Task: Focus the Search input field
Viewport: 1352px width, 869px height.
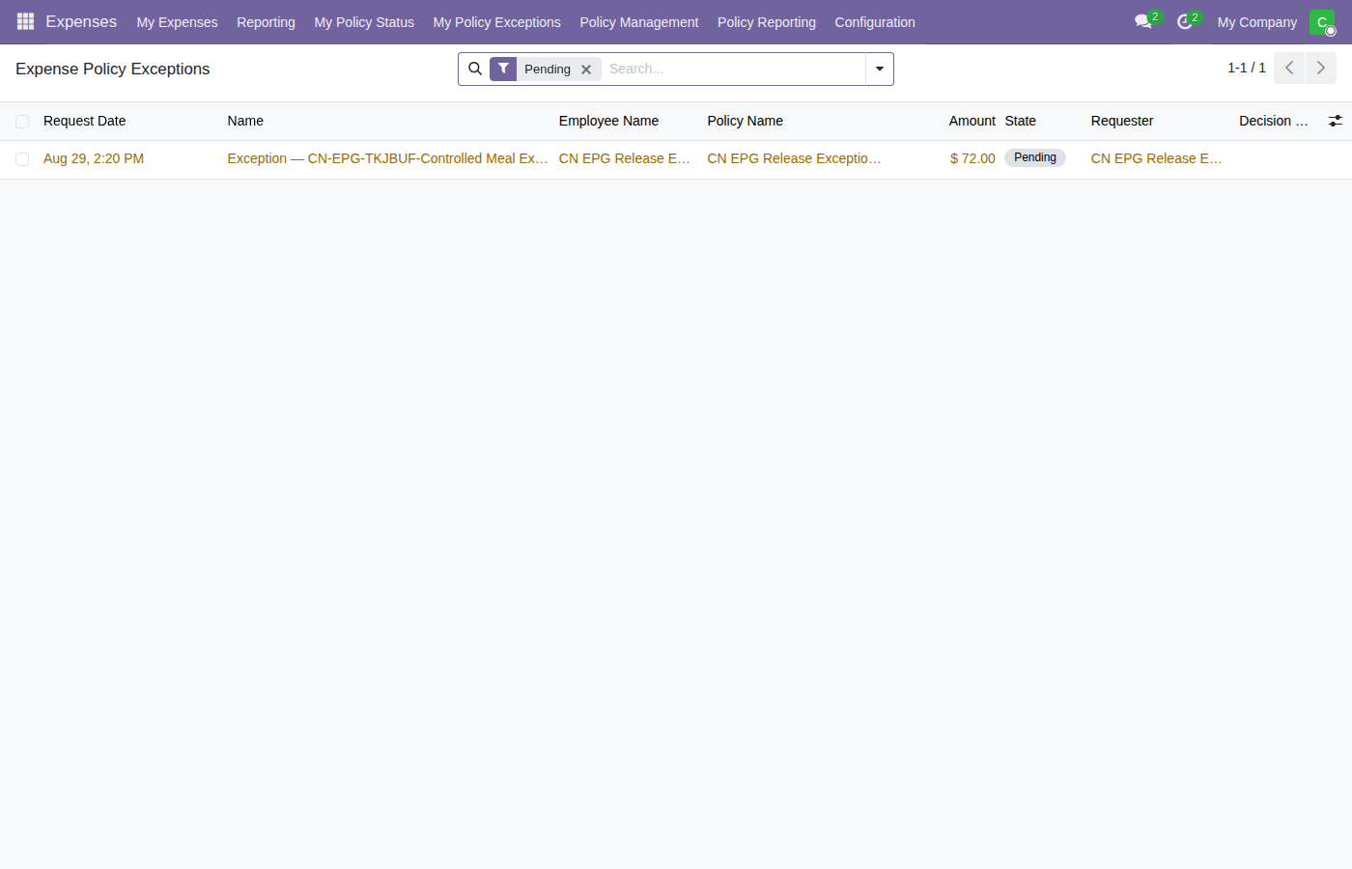Action: [733, 69]
